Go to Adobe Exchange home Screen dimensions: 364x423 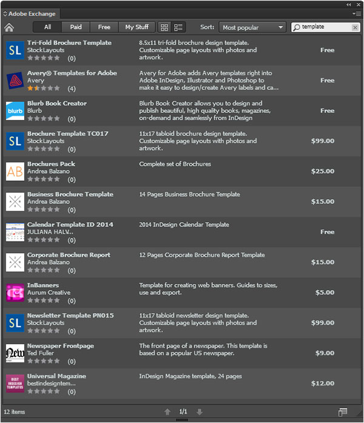point(9,27)
